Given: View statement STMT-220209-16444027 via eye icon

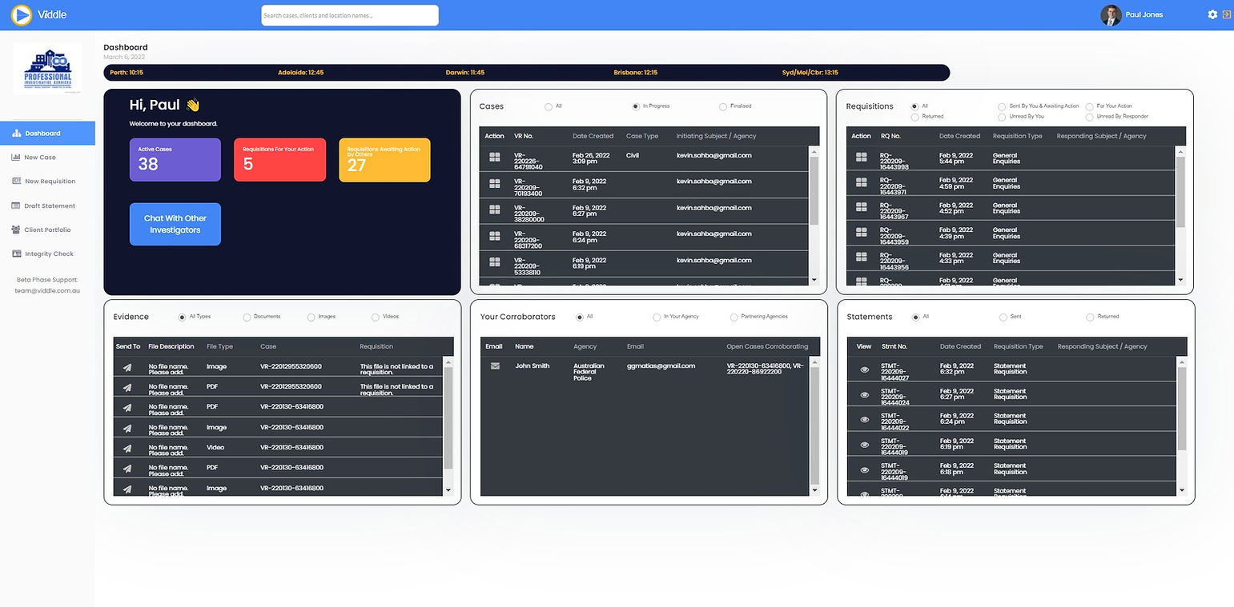Looking at the screenshot, I should [864, 370].
